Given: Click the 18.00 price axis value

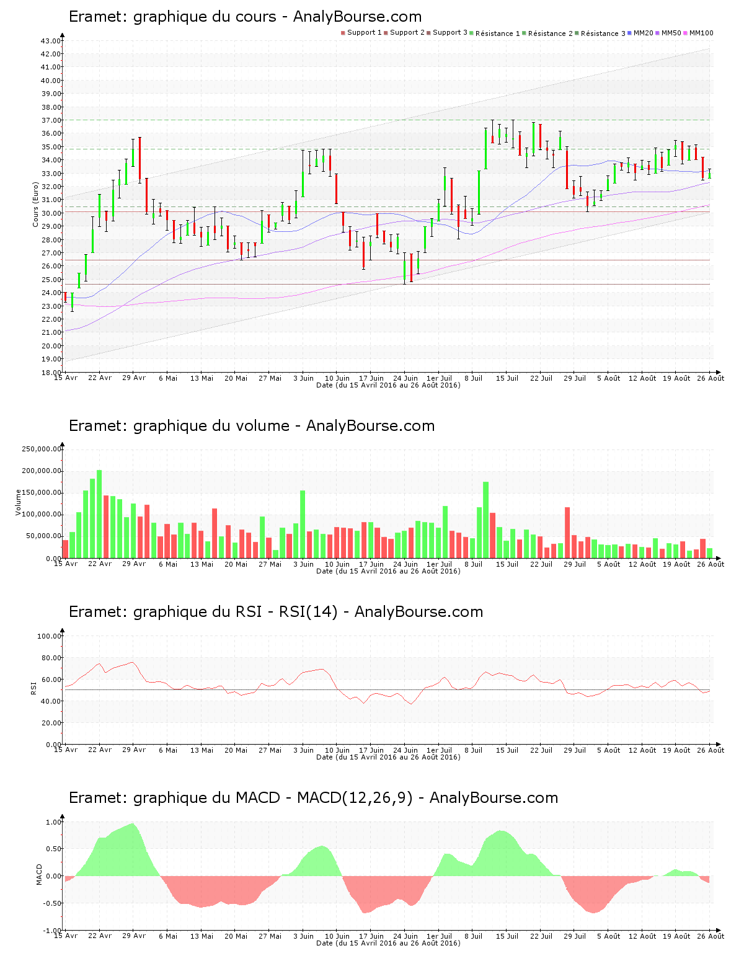Looking at the screenshot, I should pyautogui.click(x=51, y=373).
